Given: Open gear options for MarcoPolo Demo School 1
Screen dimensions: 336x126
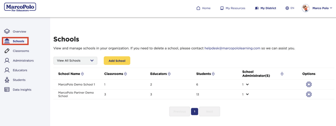Looking at the screenshot, I should tap(309, 84).
